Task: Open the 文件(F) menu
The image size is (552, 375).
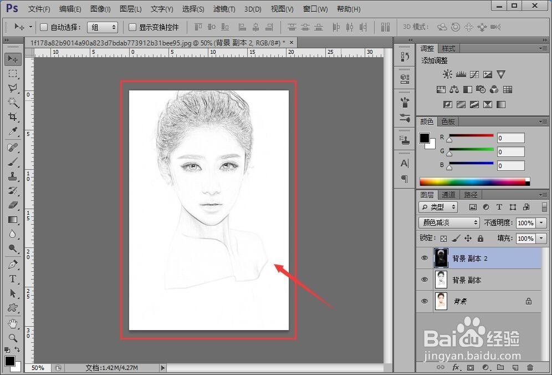Action: coord(39,9)
